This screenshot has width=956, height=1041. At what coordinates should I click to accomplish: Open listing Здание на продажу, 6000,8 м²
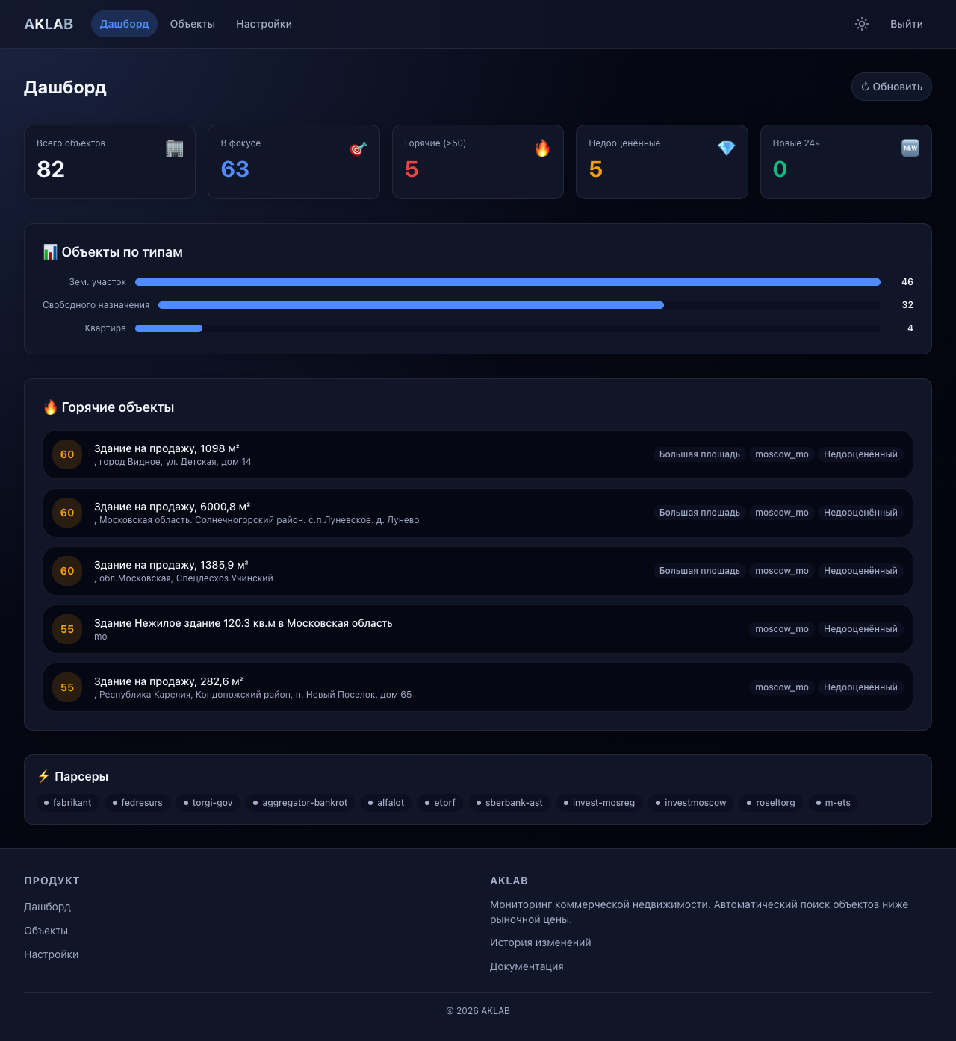tap(478, 513)
